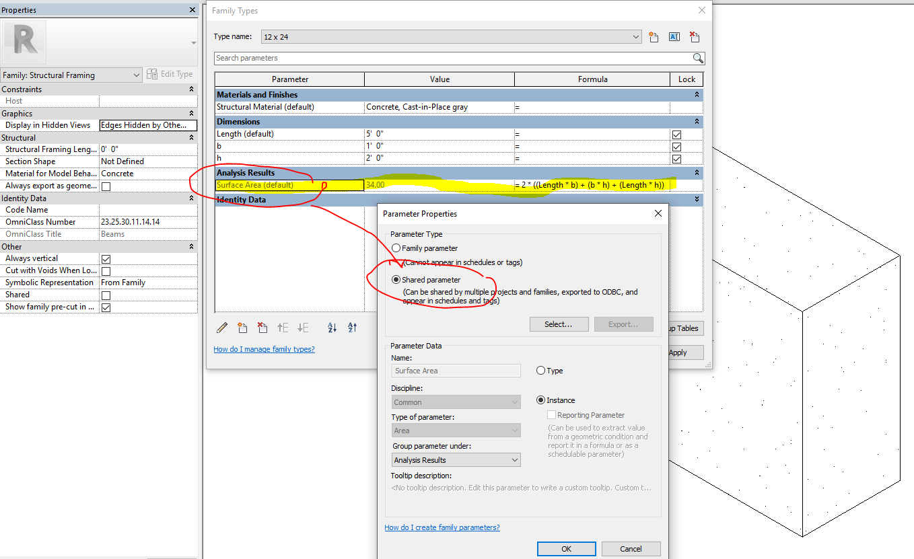Image resolution: width=914 pixels, height=559 pixels.
Task: Click the rename type icon
Action: (x=674, y=36)
